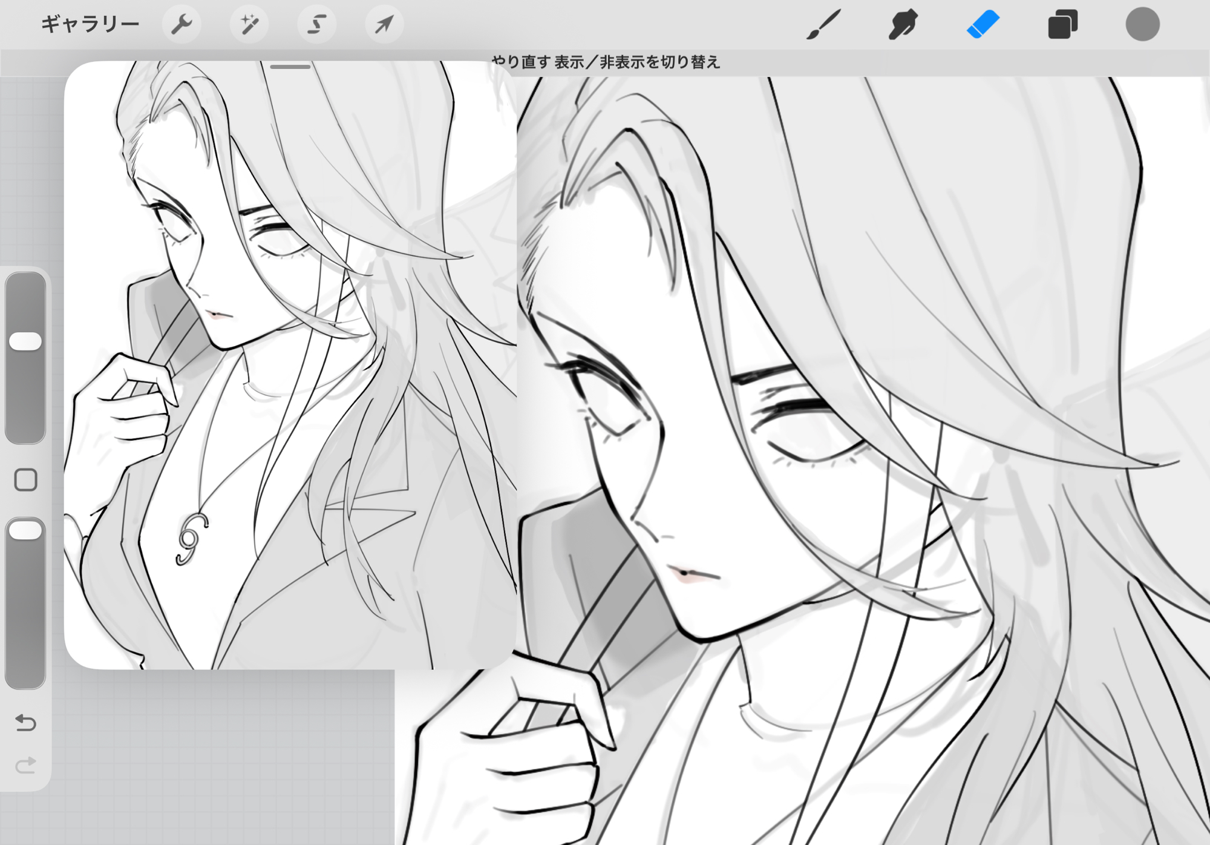1210x845 pixels.
Task: Activate the Selection S-shaped tool
Action: point(316,25)
